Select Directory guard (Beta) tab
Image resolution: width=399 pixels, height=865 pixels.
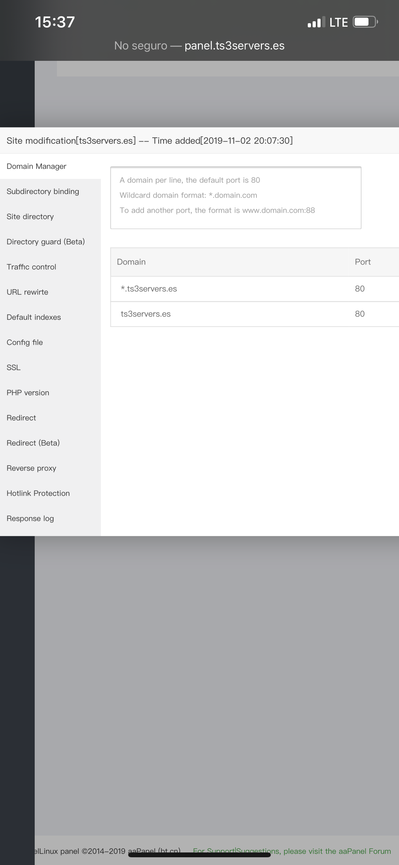coord(46,242)
